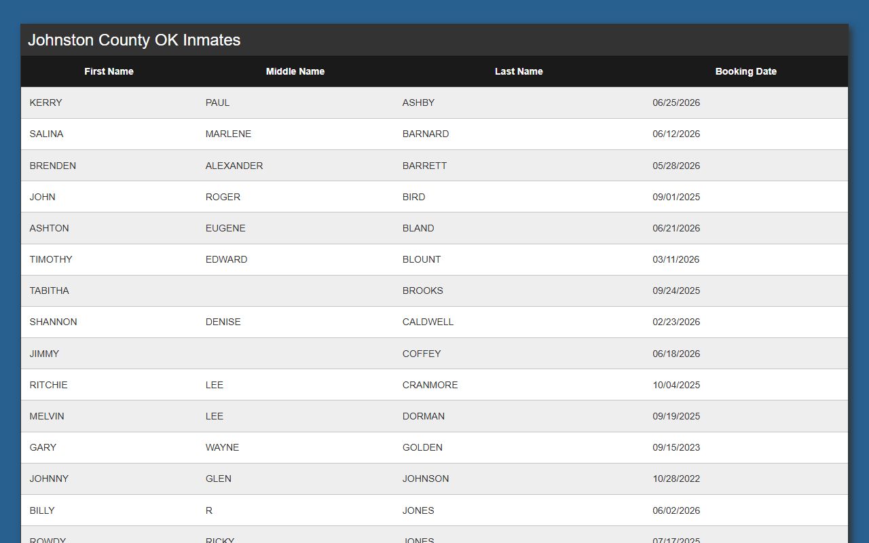Select last name BROOKS
The height and width of the screenshot is (543, 869).
422,291
